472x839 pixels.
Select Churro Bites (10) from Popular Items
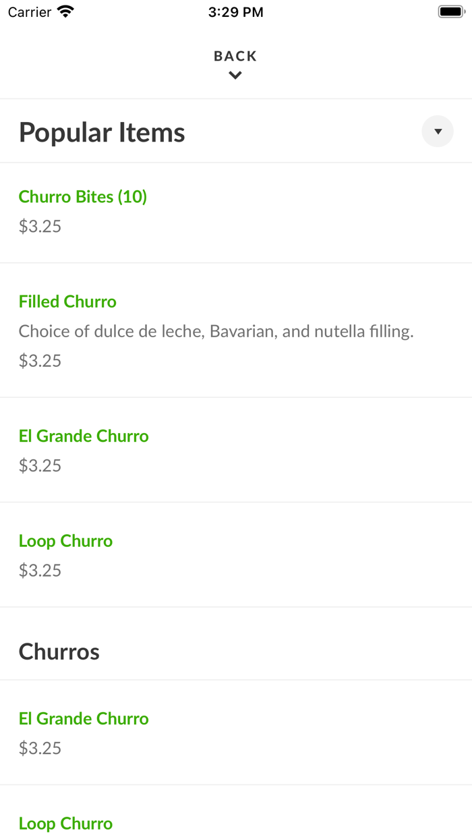[82, 196]
